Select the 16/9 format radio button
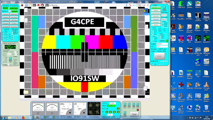This screenshot has height=120, width=213. pyautogui.click(x=153, y=31)
